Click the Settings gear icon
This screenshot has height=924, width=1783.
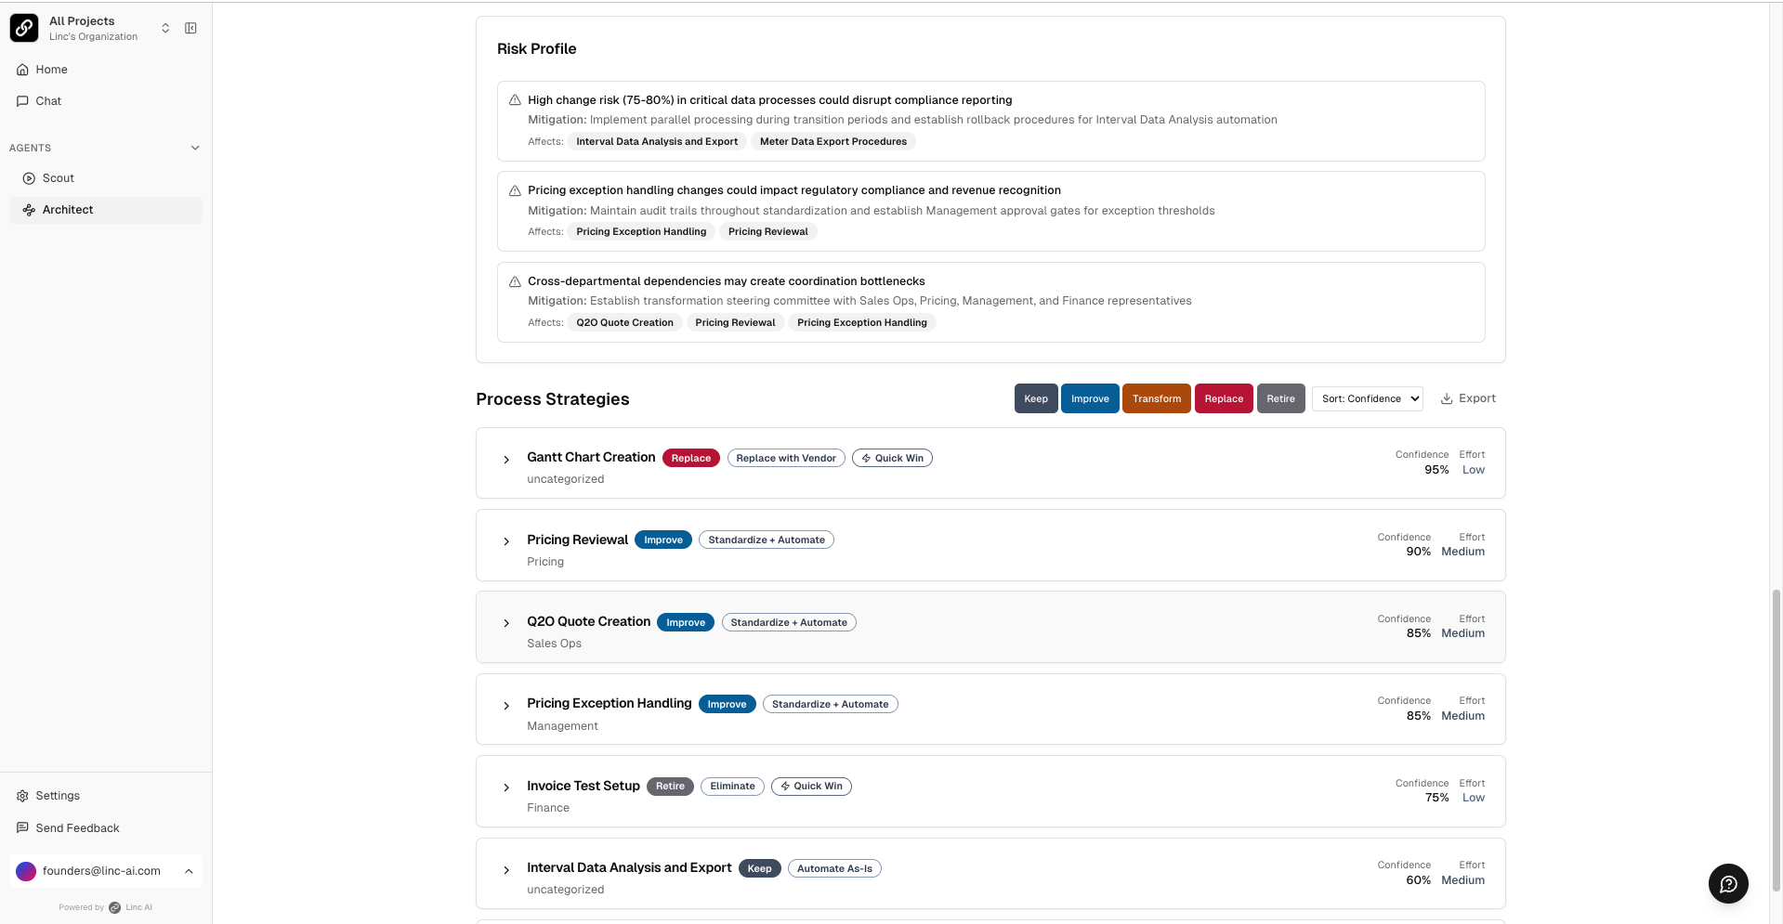pyautogui.click(x=22, y=796)
